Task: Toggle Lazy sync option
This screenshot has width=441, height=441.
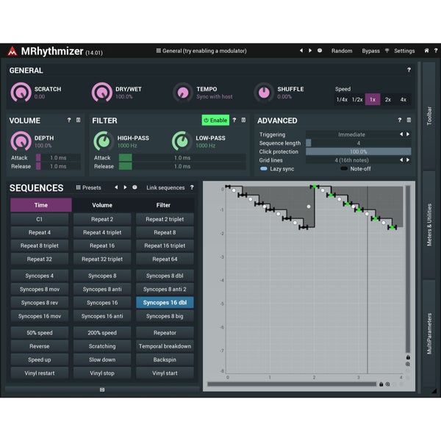Action: [x=277, y=169]
